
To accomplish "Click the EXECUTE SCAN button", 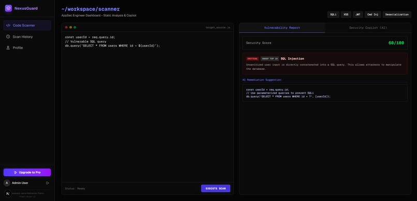I will coord(216,189).
